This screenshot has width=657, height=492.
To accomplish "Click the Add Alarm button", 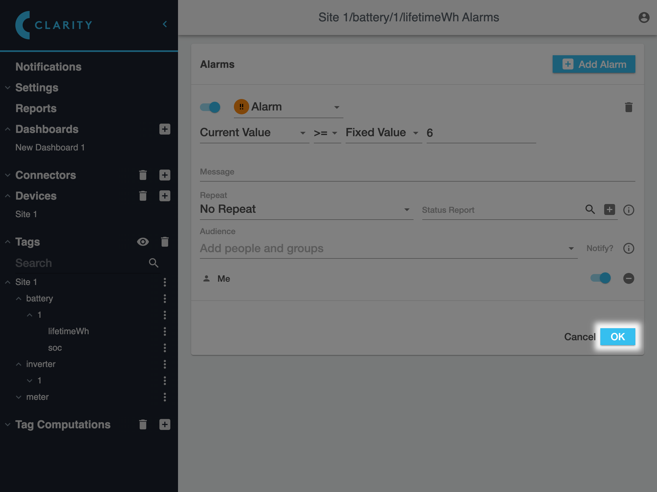I will tap(593, 64).
